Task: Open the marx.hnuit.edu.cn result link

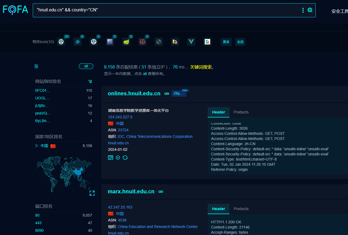Action: click(x=131, y=191)
